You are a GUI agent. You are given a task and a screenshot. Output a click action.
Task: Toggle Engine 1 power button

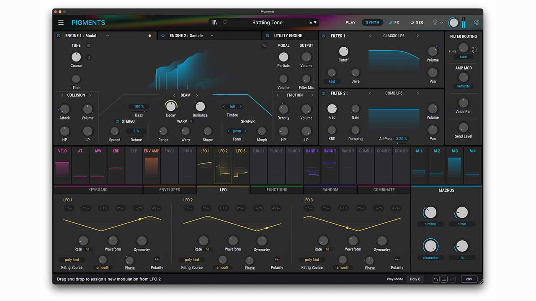59,36
